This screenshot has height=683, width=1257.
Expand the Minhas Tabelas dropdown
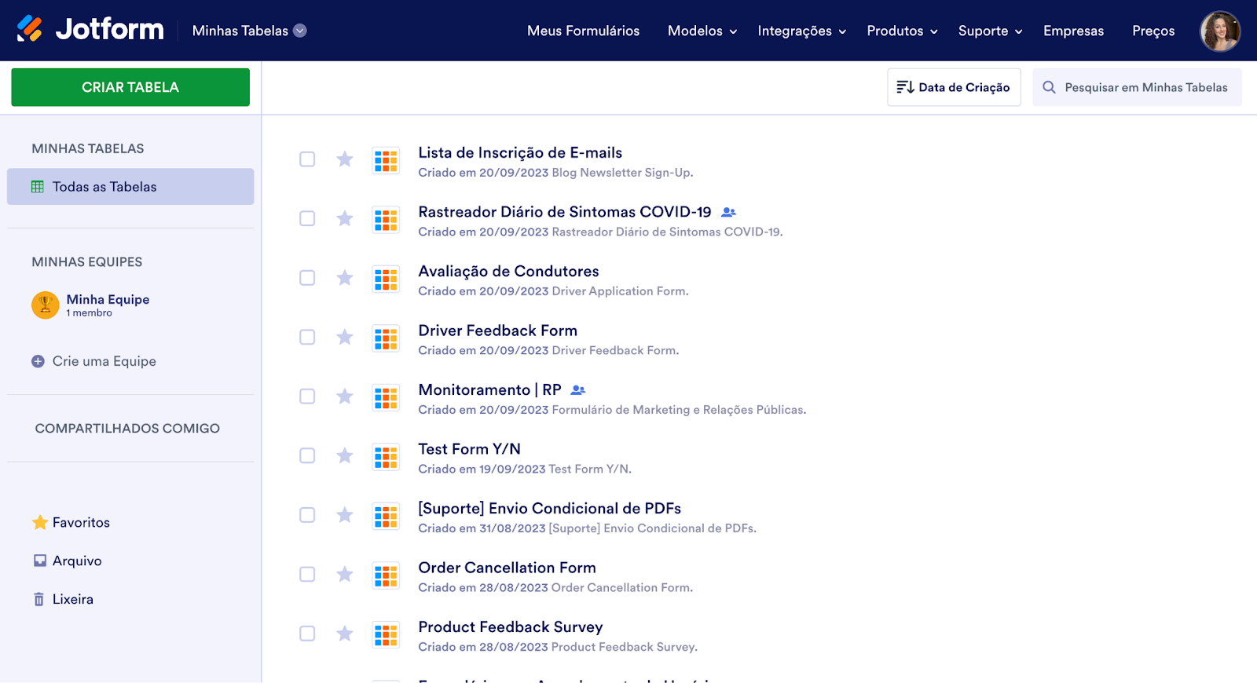pos(300,31)
